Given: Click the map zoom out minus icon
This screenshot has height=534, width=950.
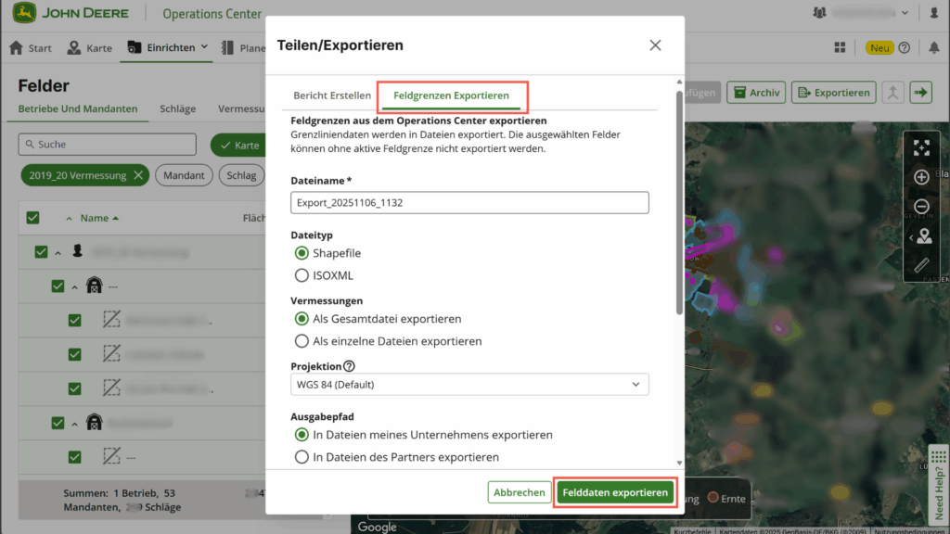Looking at the screenshot, I should (x=921, y=207).
